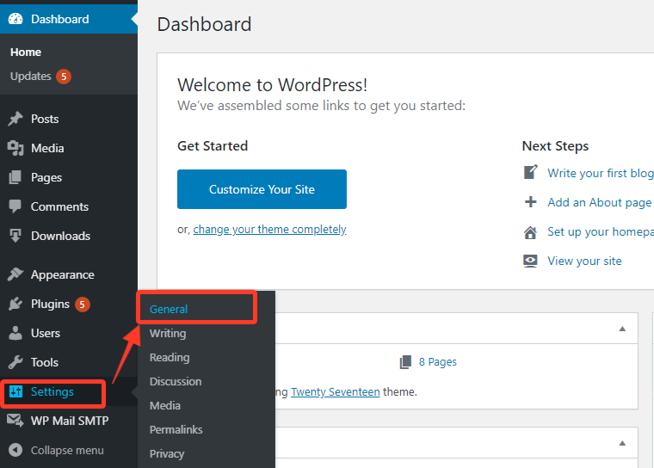Click the pages icon next to 8 Pages

pyautogui.click(x=405, y=362)
